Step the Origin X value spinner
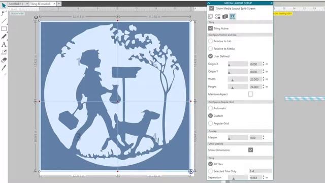This screenshot has height=183, width=325. 264,64
